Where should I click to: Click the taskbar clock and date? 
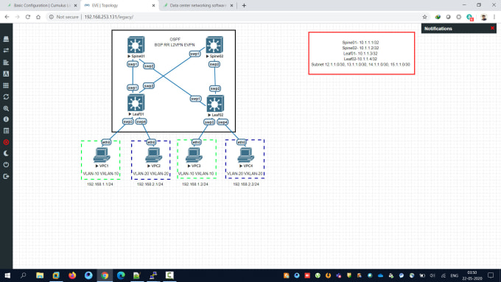pyautogui.click(x=472, y=275)
